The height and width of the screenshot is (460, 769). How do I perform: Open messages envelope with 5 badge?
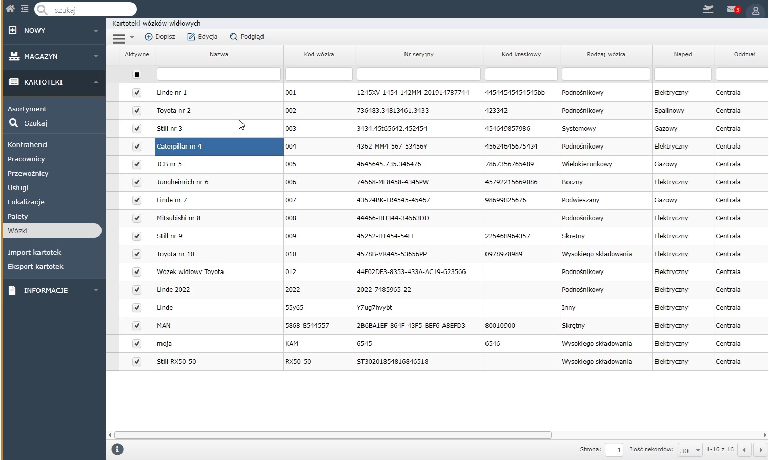[734, 9]
